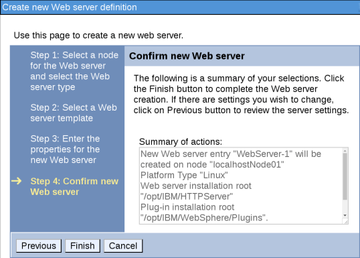Viewport: 360px width, 258px height.
Task: Select Step 3: Enter the properties text
Action: point(65,149)
